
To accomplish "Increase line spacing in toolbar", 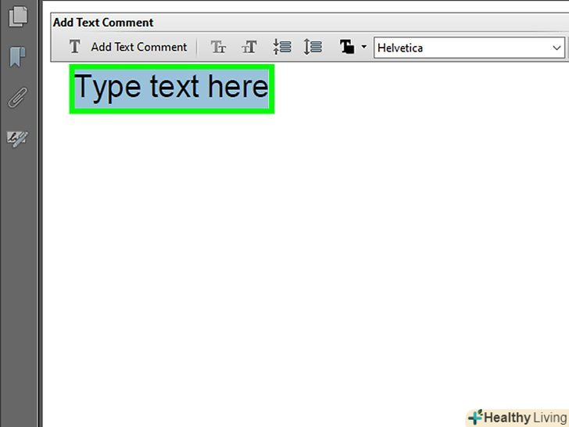I will point(313,47).
